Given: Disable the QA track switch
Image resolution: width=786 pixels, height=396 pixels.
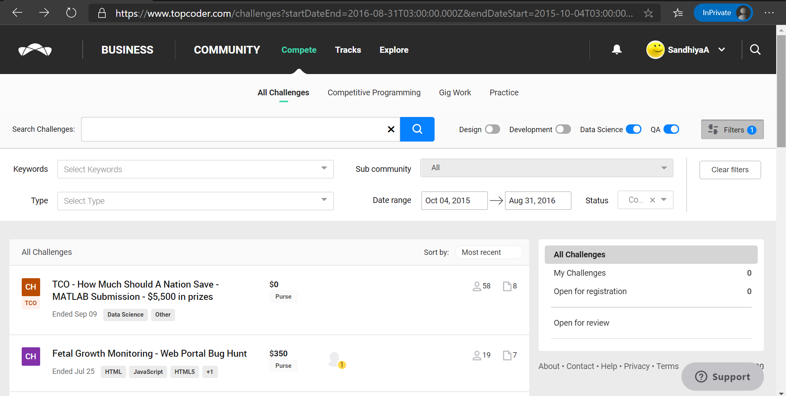Looking at the screenshot, I should click(671, 129).
